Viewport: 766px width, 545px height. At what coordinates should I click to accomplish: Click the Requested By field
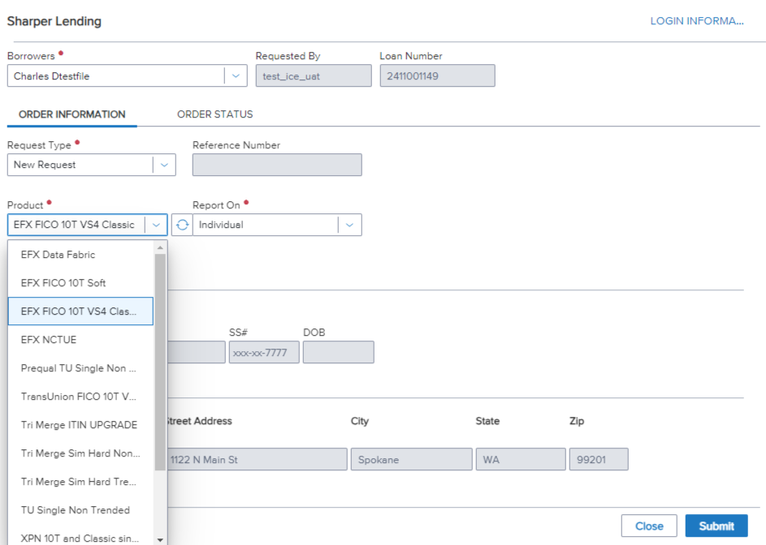click(x=314, y=76)
